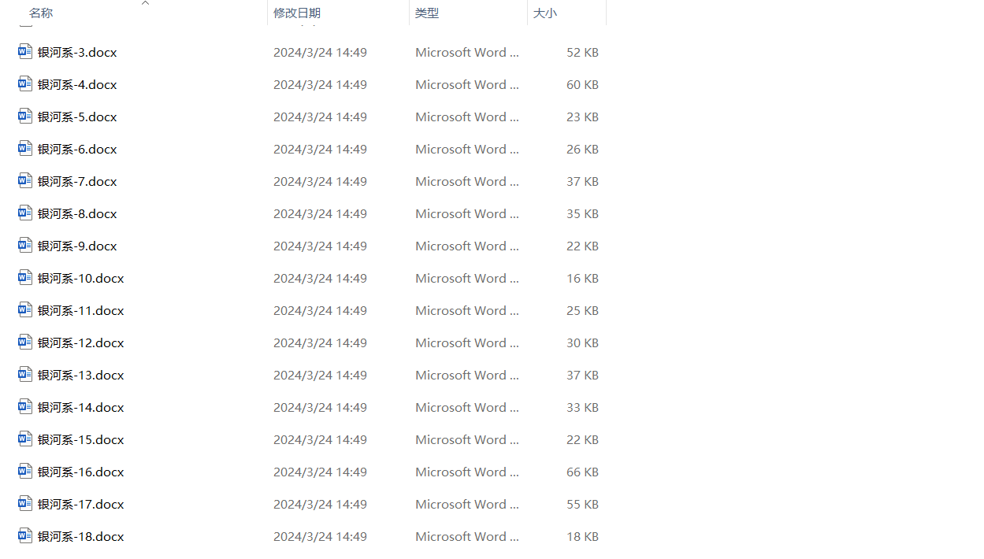This screenshot has width=984, height=559.
Task: Click the Word icon beside 银河系-13.docx
Action: 24,374
